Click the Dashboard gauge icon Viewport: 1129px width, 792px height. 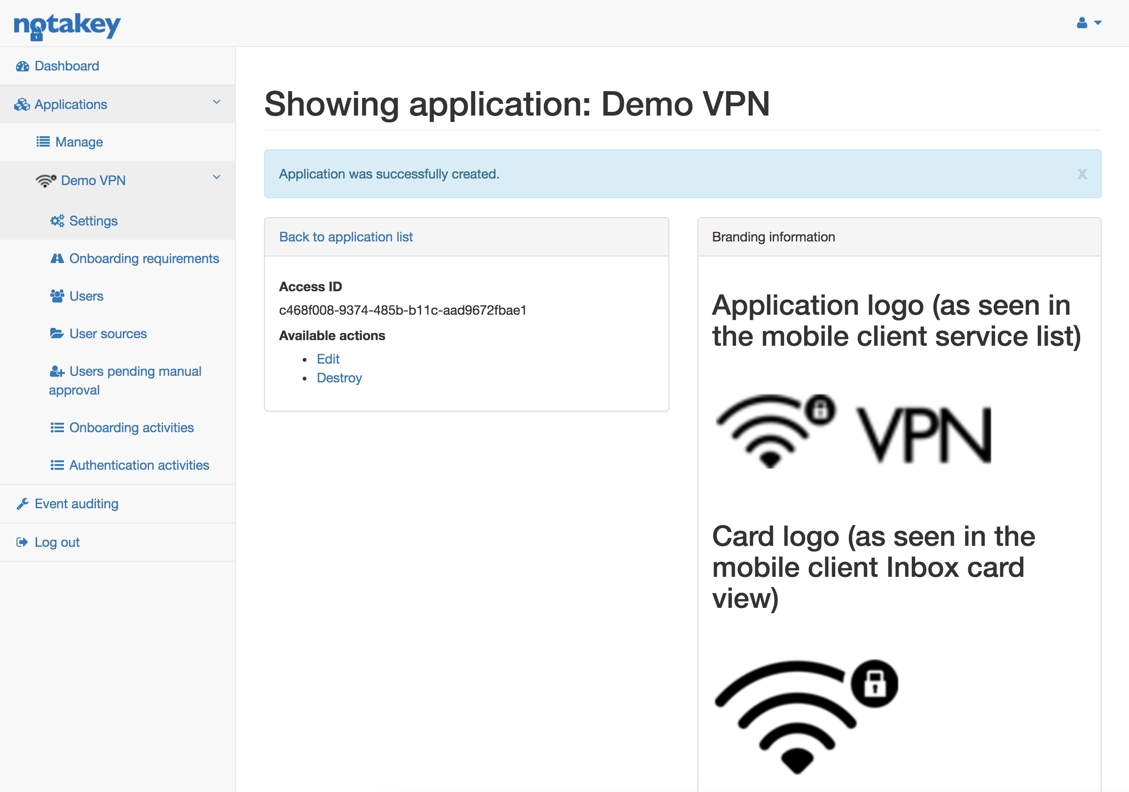point(23,66)
